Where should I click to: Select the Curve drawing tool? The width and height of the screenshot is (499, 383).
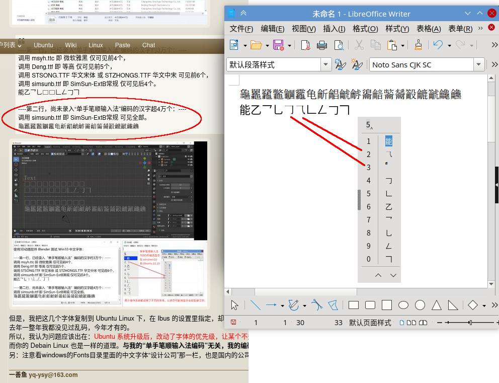[x=316, y=305]
